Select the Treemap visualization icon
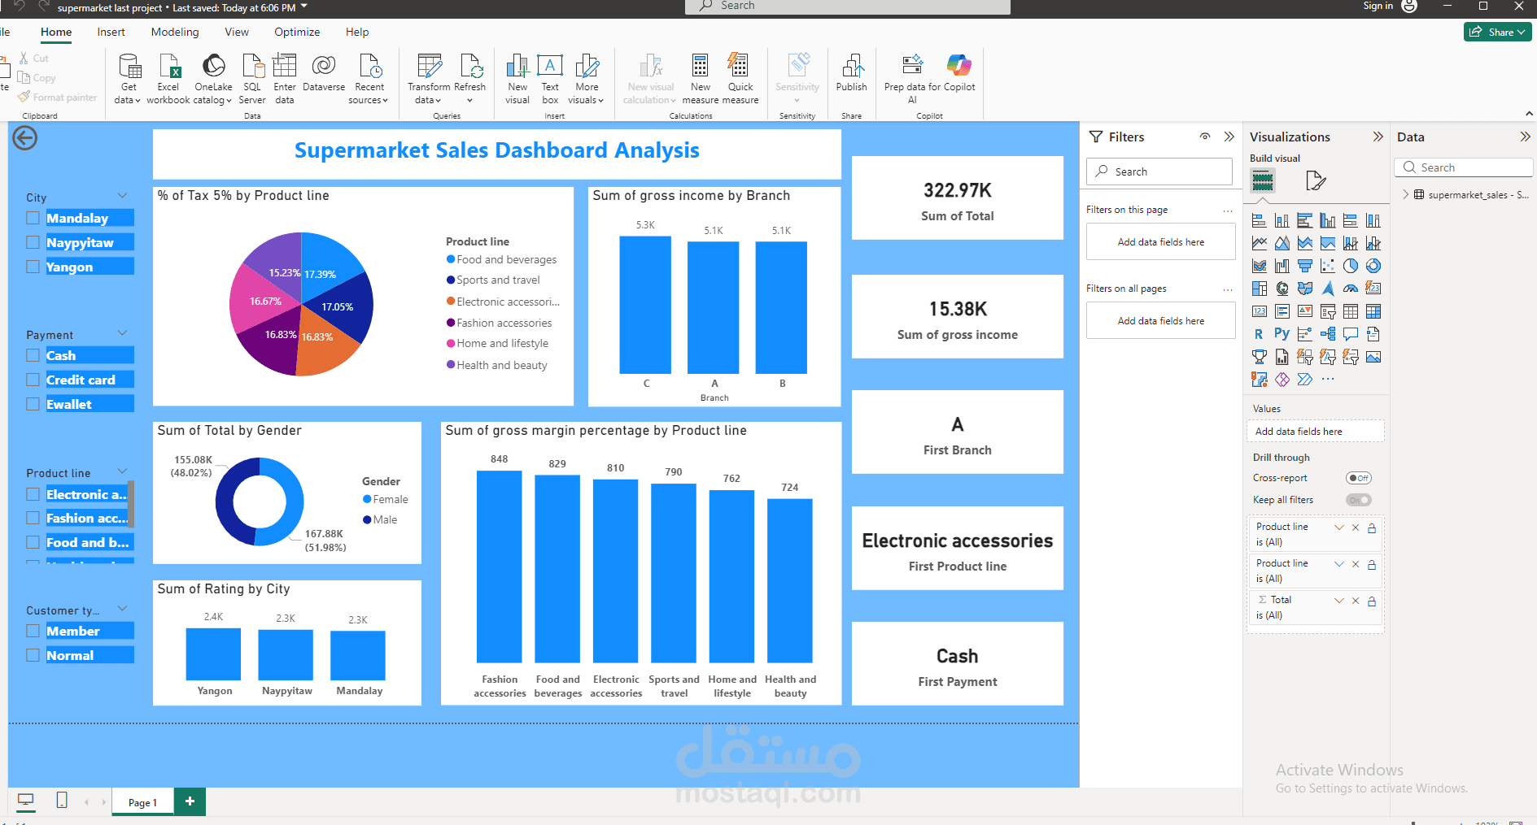 coord(1260,289)
